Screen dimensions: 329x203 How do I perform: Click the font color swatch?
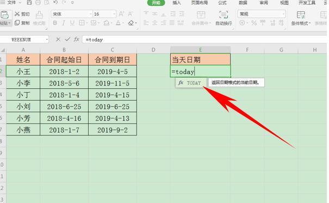click(118, 23)
